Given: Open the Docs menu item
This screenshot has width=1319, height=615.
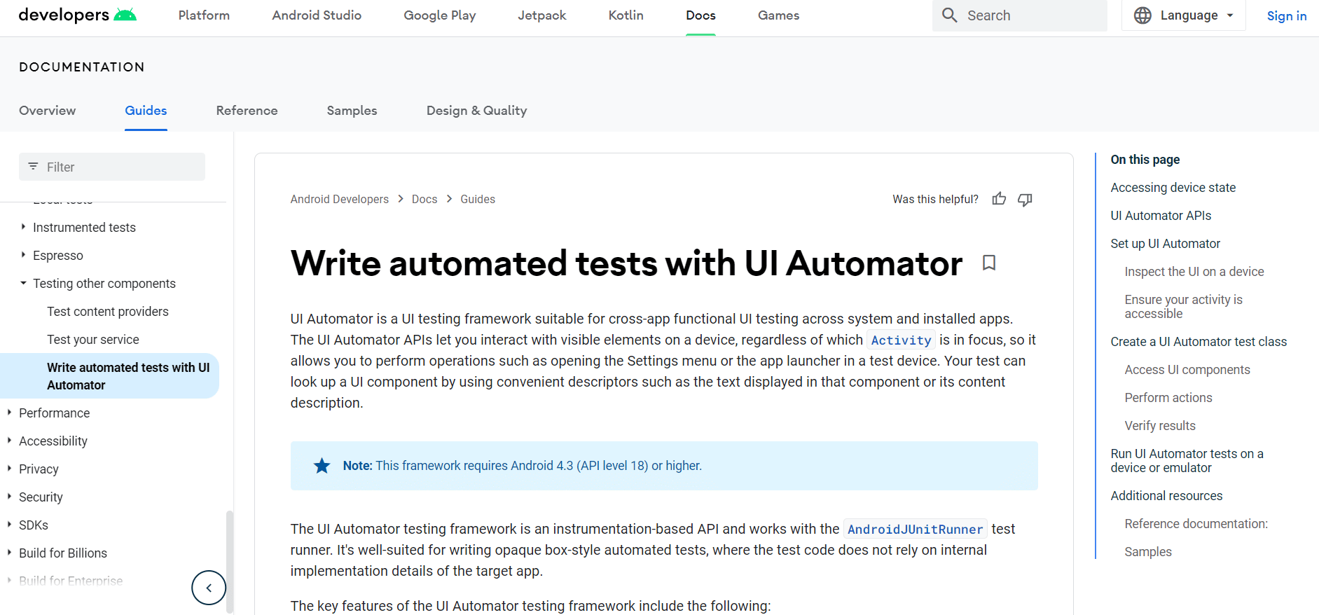Looking at the screenshot, I should pos(700,15).
